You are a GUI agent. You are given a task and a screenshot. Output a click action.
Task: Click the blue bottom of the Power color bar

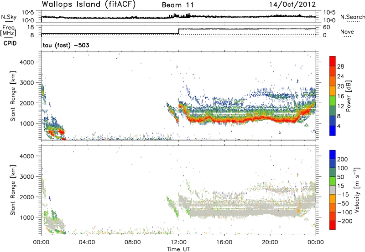333,131
